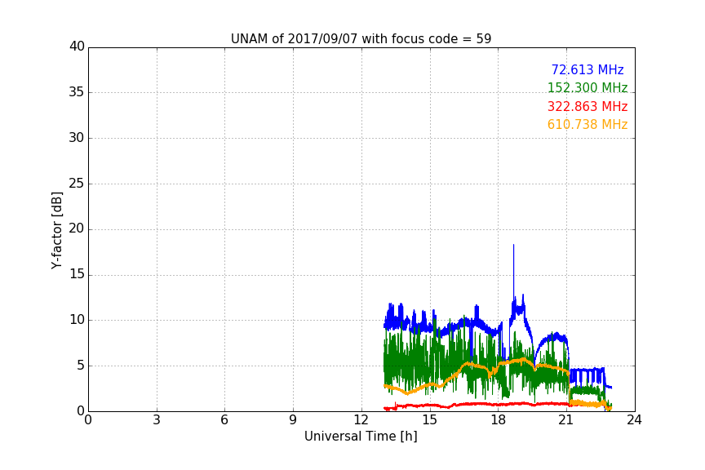Click the y-axis tick value 25
The image size is (705, 470).
point(77,183)
